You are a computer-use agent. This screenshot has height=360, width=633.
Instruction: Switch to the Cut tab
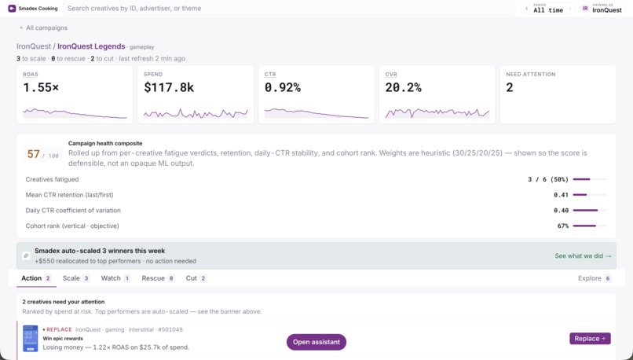tap(196, 278)
